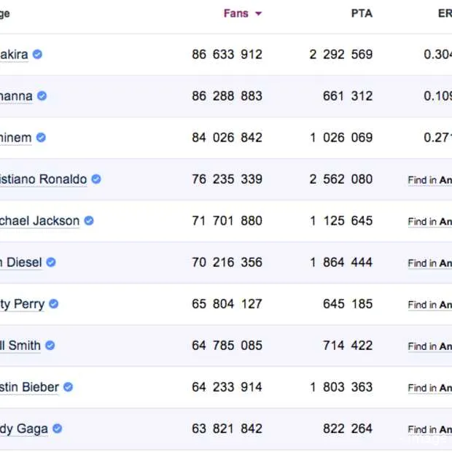This screenshot has height=452, width=452.
Task: Select fans count 64 785 085
Action: point(227,346)
